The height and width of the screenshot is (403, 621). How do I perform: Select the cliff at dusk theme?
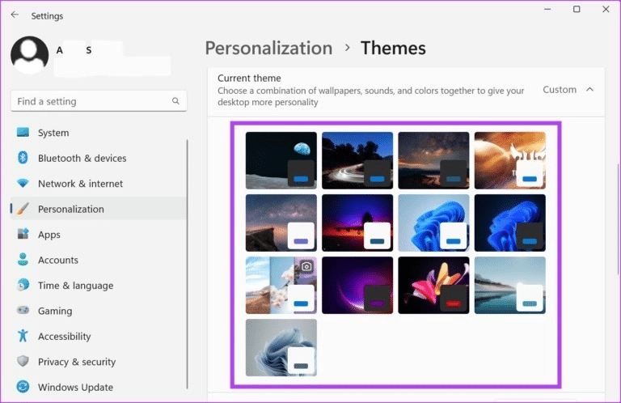(281, 223)
